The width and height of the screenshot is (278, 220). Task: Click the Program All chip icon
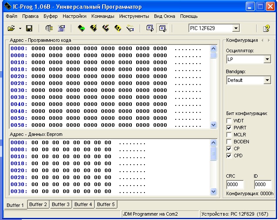point(94,28)
